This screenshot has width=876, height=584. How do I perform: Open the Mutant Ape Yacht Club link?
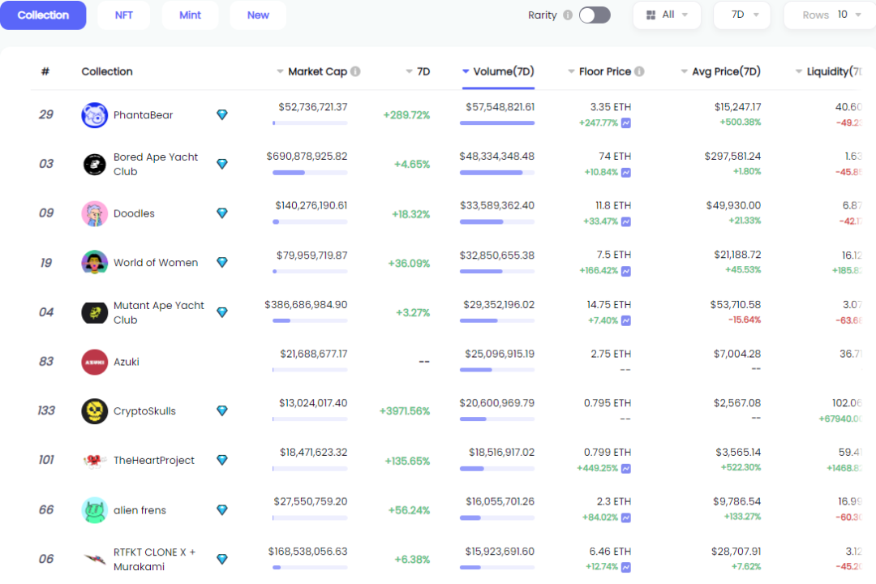(159, 312)
